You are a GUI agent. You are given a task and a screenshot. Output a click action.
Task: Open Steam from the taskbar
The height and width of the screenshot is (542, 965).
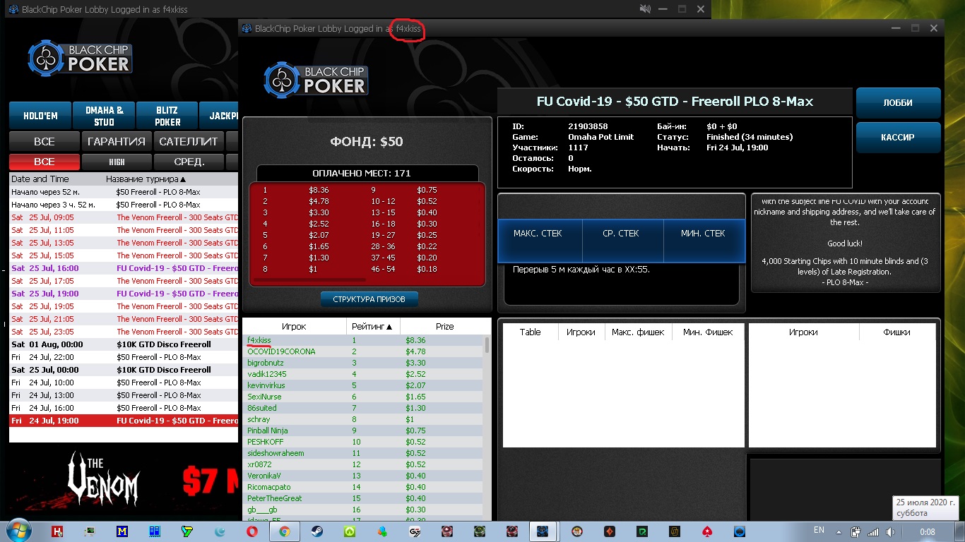[316, 531]
